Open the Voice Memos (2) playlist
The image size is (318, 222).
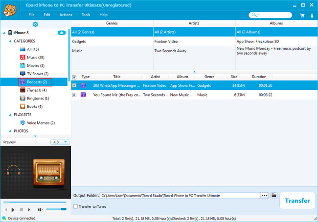click(38, 123)
